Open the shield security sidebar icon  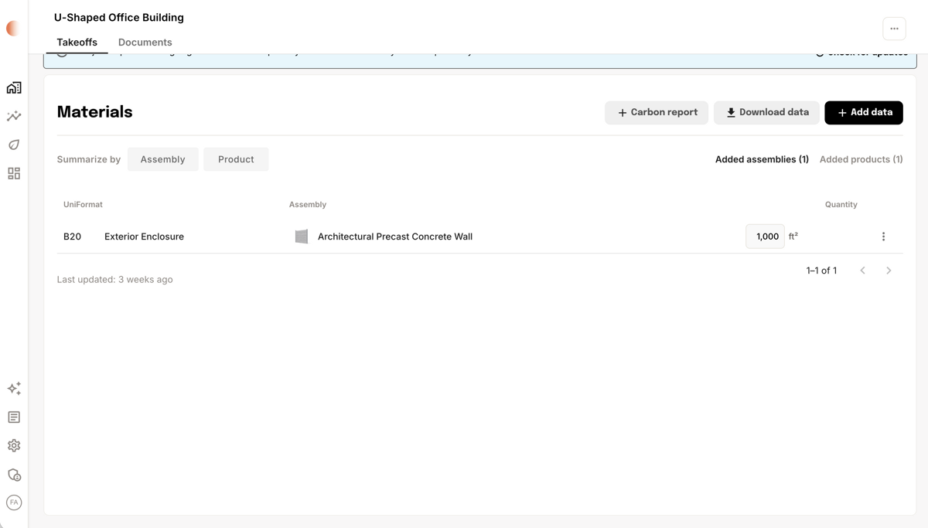tap(14, 475)
